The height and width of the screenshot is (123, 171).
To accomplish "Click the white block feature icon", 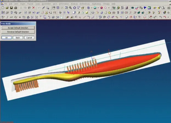I will point(74,13).
